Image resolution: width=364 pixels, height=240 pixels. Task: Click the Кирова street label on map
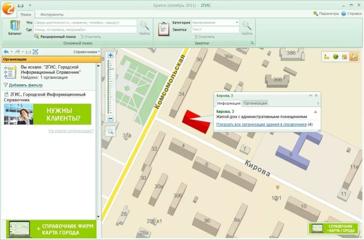click(258, 169)
